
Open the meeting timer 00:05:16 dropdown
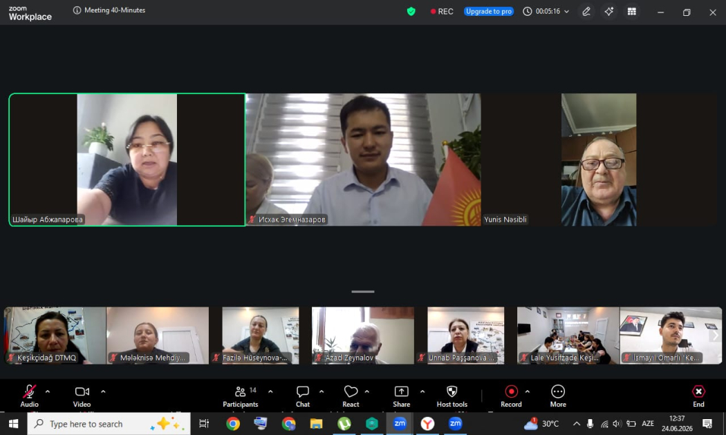click(546, 11)
